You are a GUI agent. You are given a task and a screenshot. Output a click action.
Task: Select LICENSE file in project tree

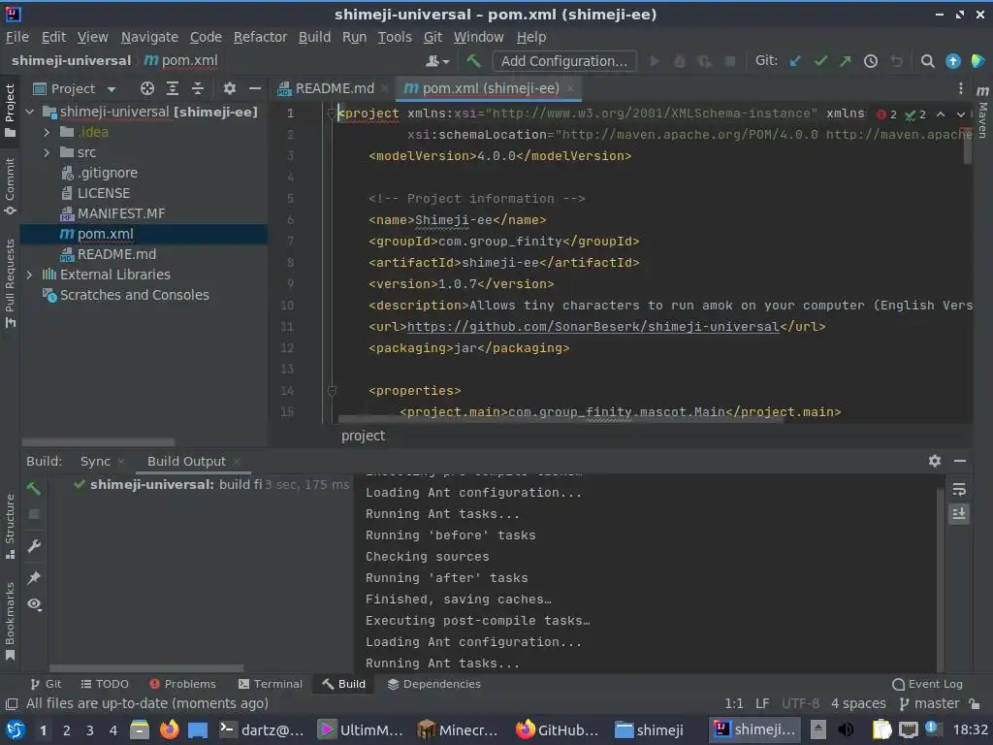103,193
